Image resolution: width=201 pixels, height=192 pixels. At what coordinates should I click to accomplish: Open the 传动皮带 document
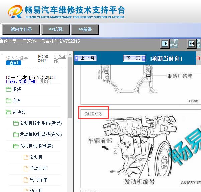38,168
